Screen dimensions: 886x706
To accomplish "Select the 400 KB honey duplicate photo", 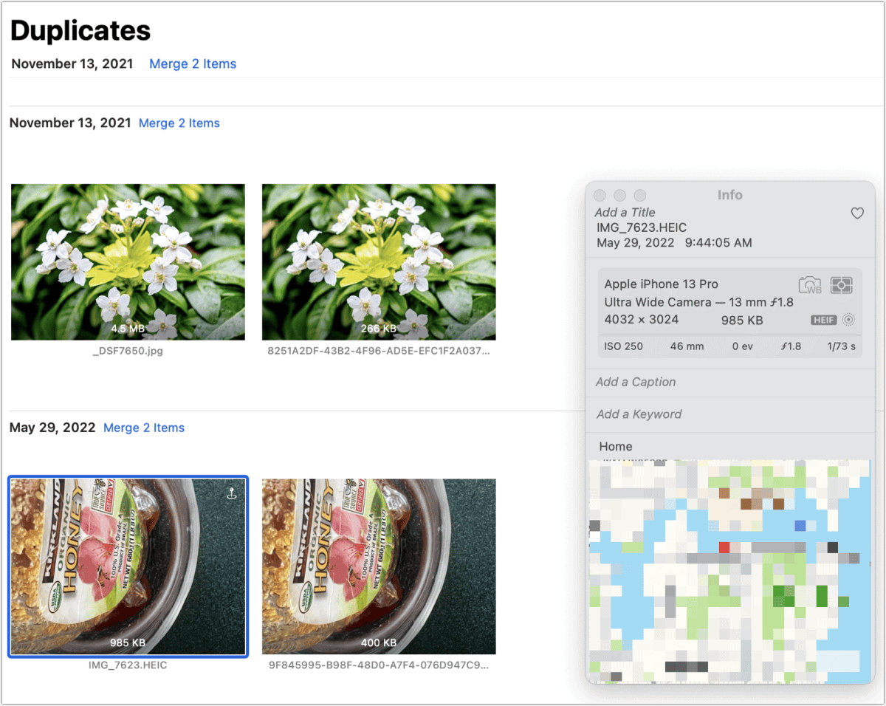I will (x=379, y=565).
